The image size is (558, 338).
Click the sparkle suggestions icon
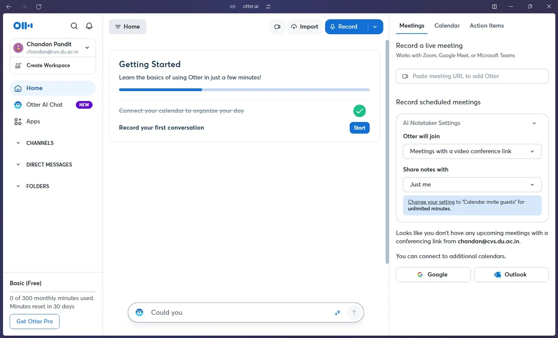click(x=337, y=313)
